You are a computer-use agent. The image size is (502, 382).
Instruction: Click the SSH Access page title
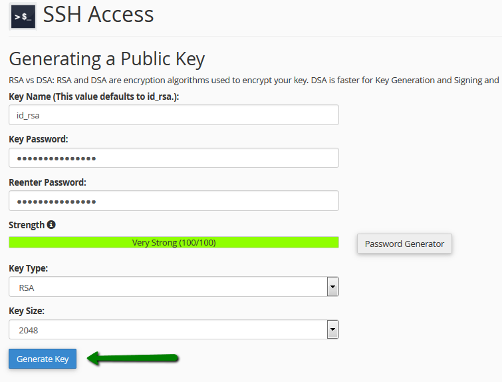tap(98, 15)
